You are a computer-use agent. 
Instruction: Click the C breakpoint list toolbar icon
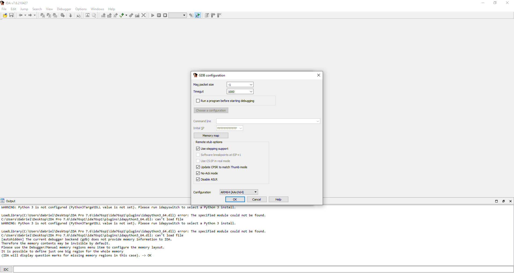[x=191, y=15]
